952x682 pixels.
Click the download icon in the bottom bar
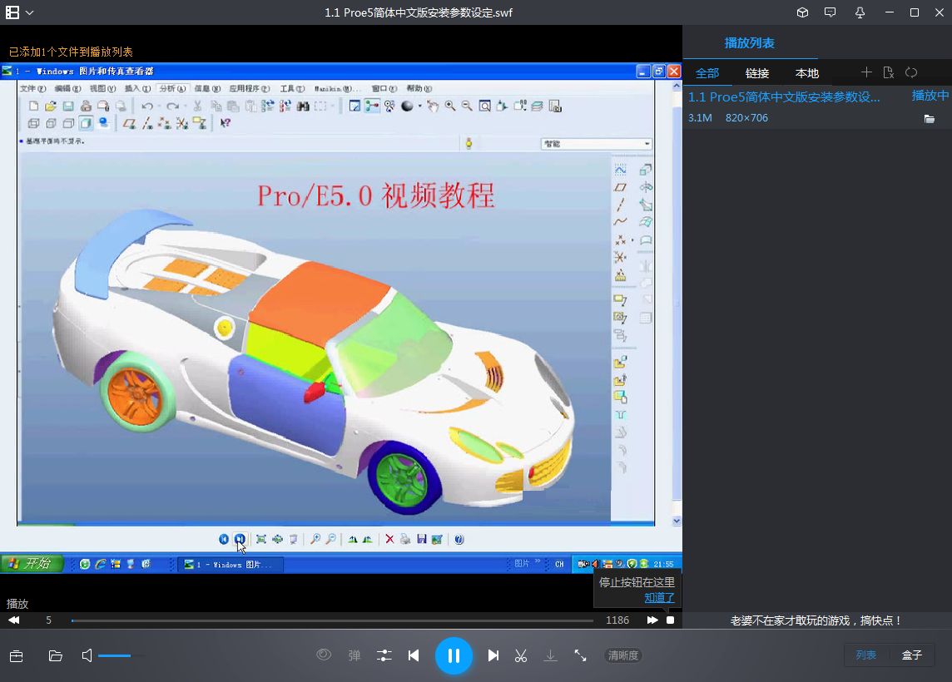coord(550,655)
